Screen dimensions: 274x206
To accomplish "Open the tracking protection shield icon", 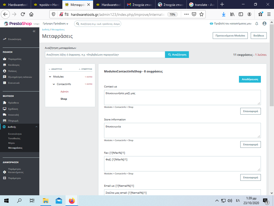I will (x=54, y=14).
